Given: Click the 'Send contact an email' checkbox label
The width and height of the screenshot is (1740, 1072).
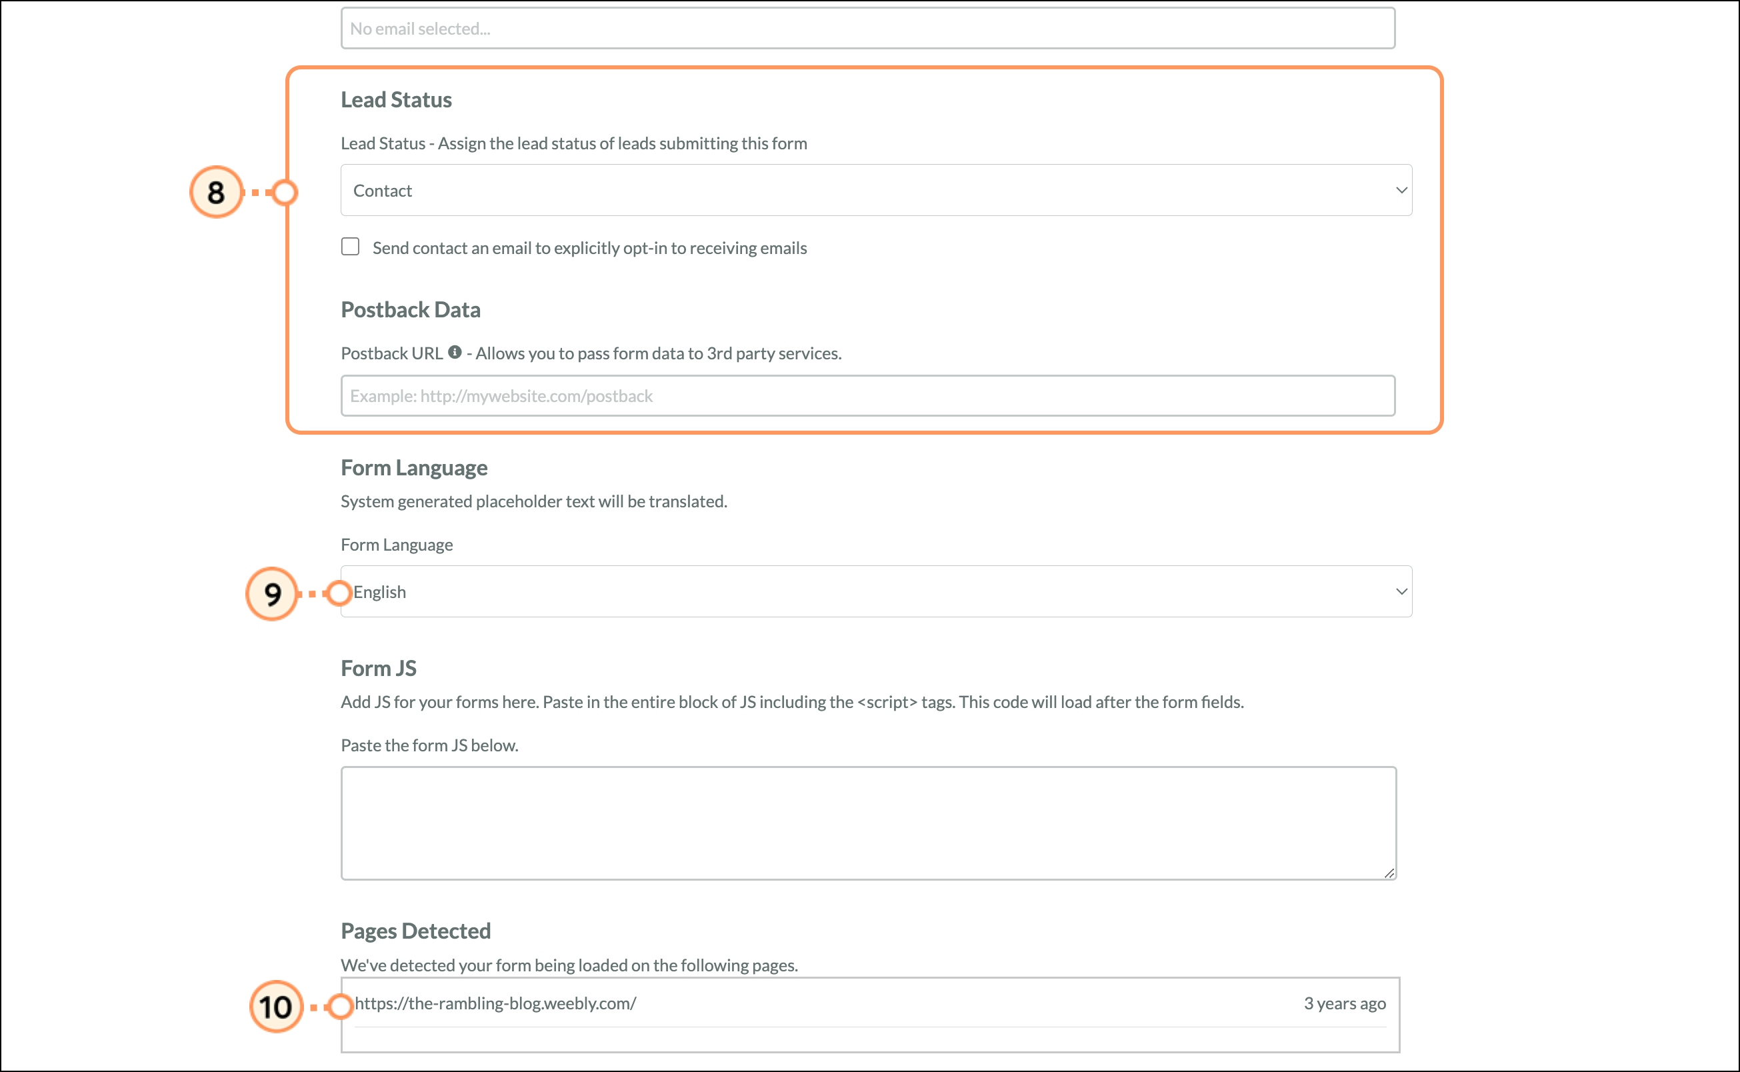Looking at the screenshot, I should click(589, 248).
